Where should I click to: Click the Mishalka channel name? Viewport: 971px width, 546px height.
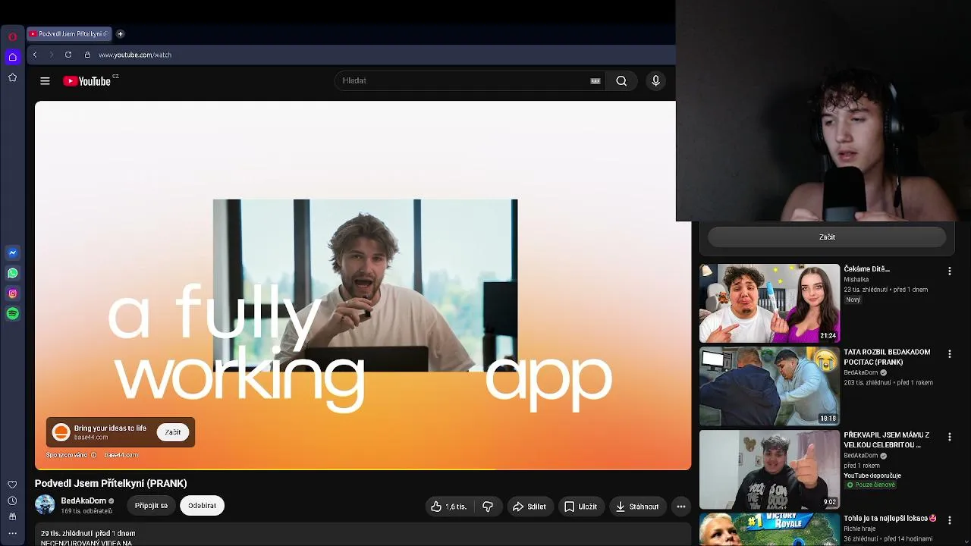[x=856, y=280]
